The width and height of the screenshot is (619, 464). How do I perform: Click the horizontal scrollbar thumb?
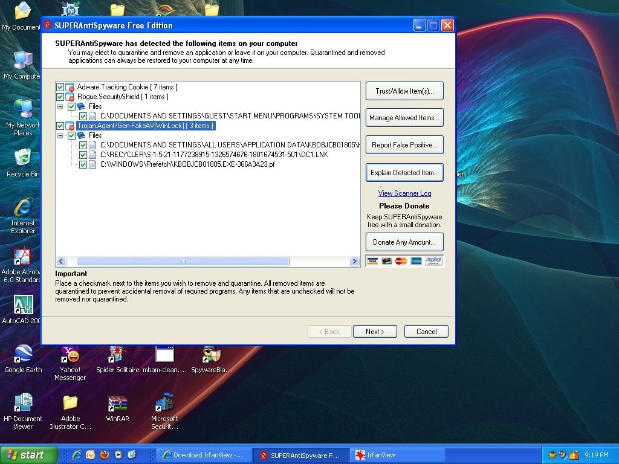183,261
